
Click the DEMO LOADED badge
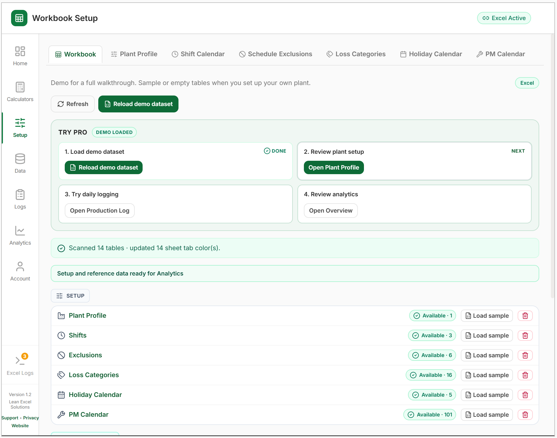pos(114,132)
